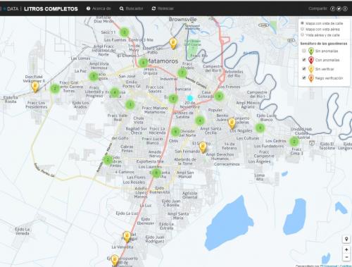
Task: Uncheck the Negó verificación checkbox
Action: [x=304, y=77]
